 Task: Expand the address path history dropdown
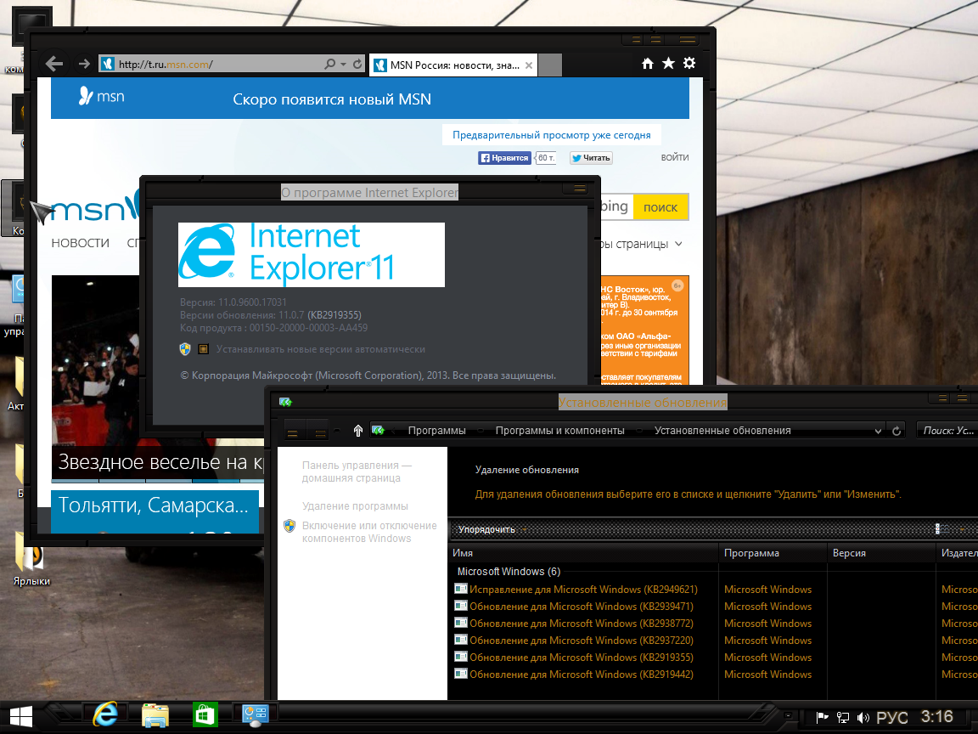(878, 431)
